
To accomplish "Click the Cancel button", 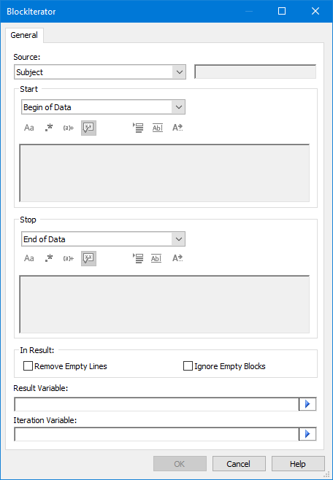I will point(239,464).
